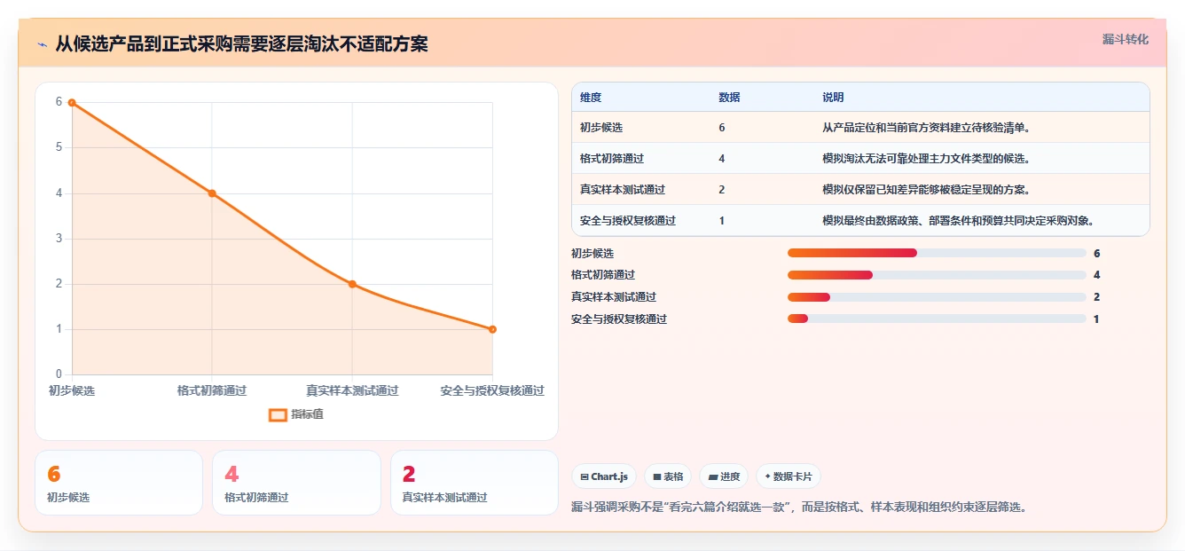The height and width of the screenshot is (551, 1185).
Task: Click the lightning icon beside the title
Action: click(42, 43)
